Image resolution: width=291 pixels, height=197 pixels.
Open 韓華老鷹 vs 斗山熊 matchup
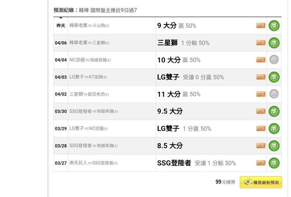pos(89,25)
